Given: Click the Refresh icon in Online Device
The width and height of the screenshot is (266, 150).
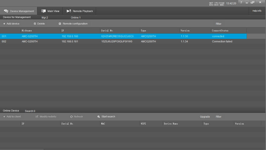Looking at the screenshot, I should point(72,117).
